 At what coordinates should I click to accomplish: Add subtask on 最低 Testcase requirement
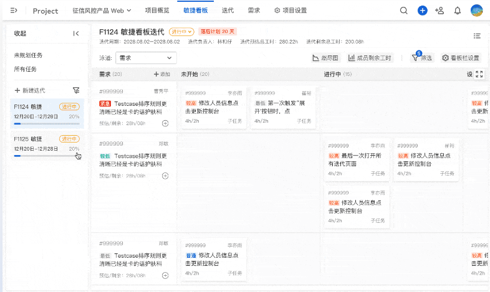(165, 275)
